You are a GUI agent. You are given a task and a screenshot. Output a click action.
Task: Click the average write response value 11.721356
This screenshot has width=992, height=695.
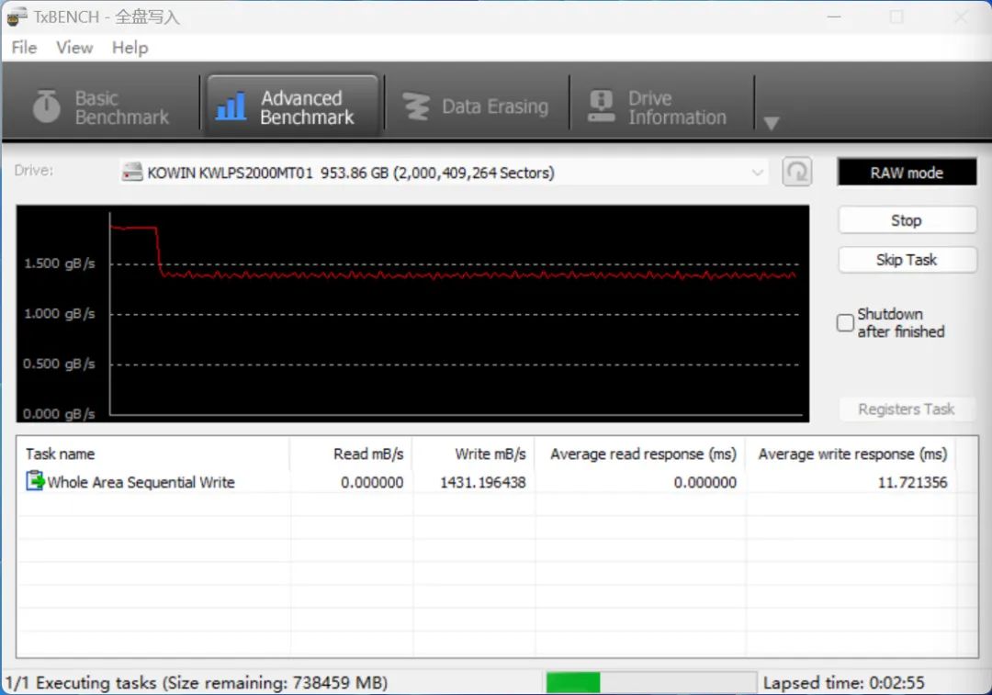(x=912, y=483)
